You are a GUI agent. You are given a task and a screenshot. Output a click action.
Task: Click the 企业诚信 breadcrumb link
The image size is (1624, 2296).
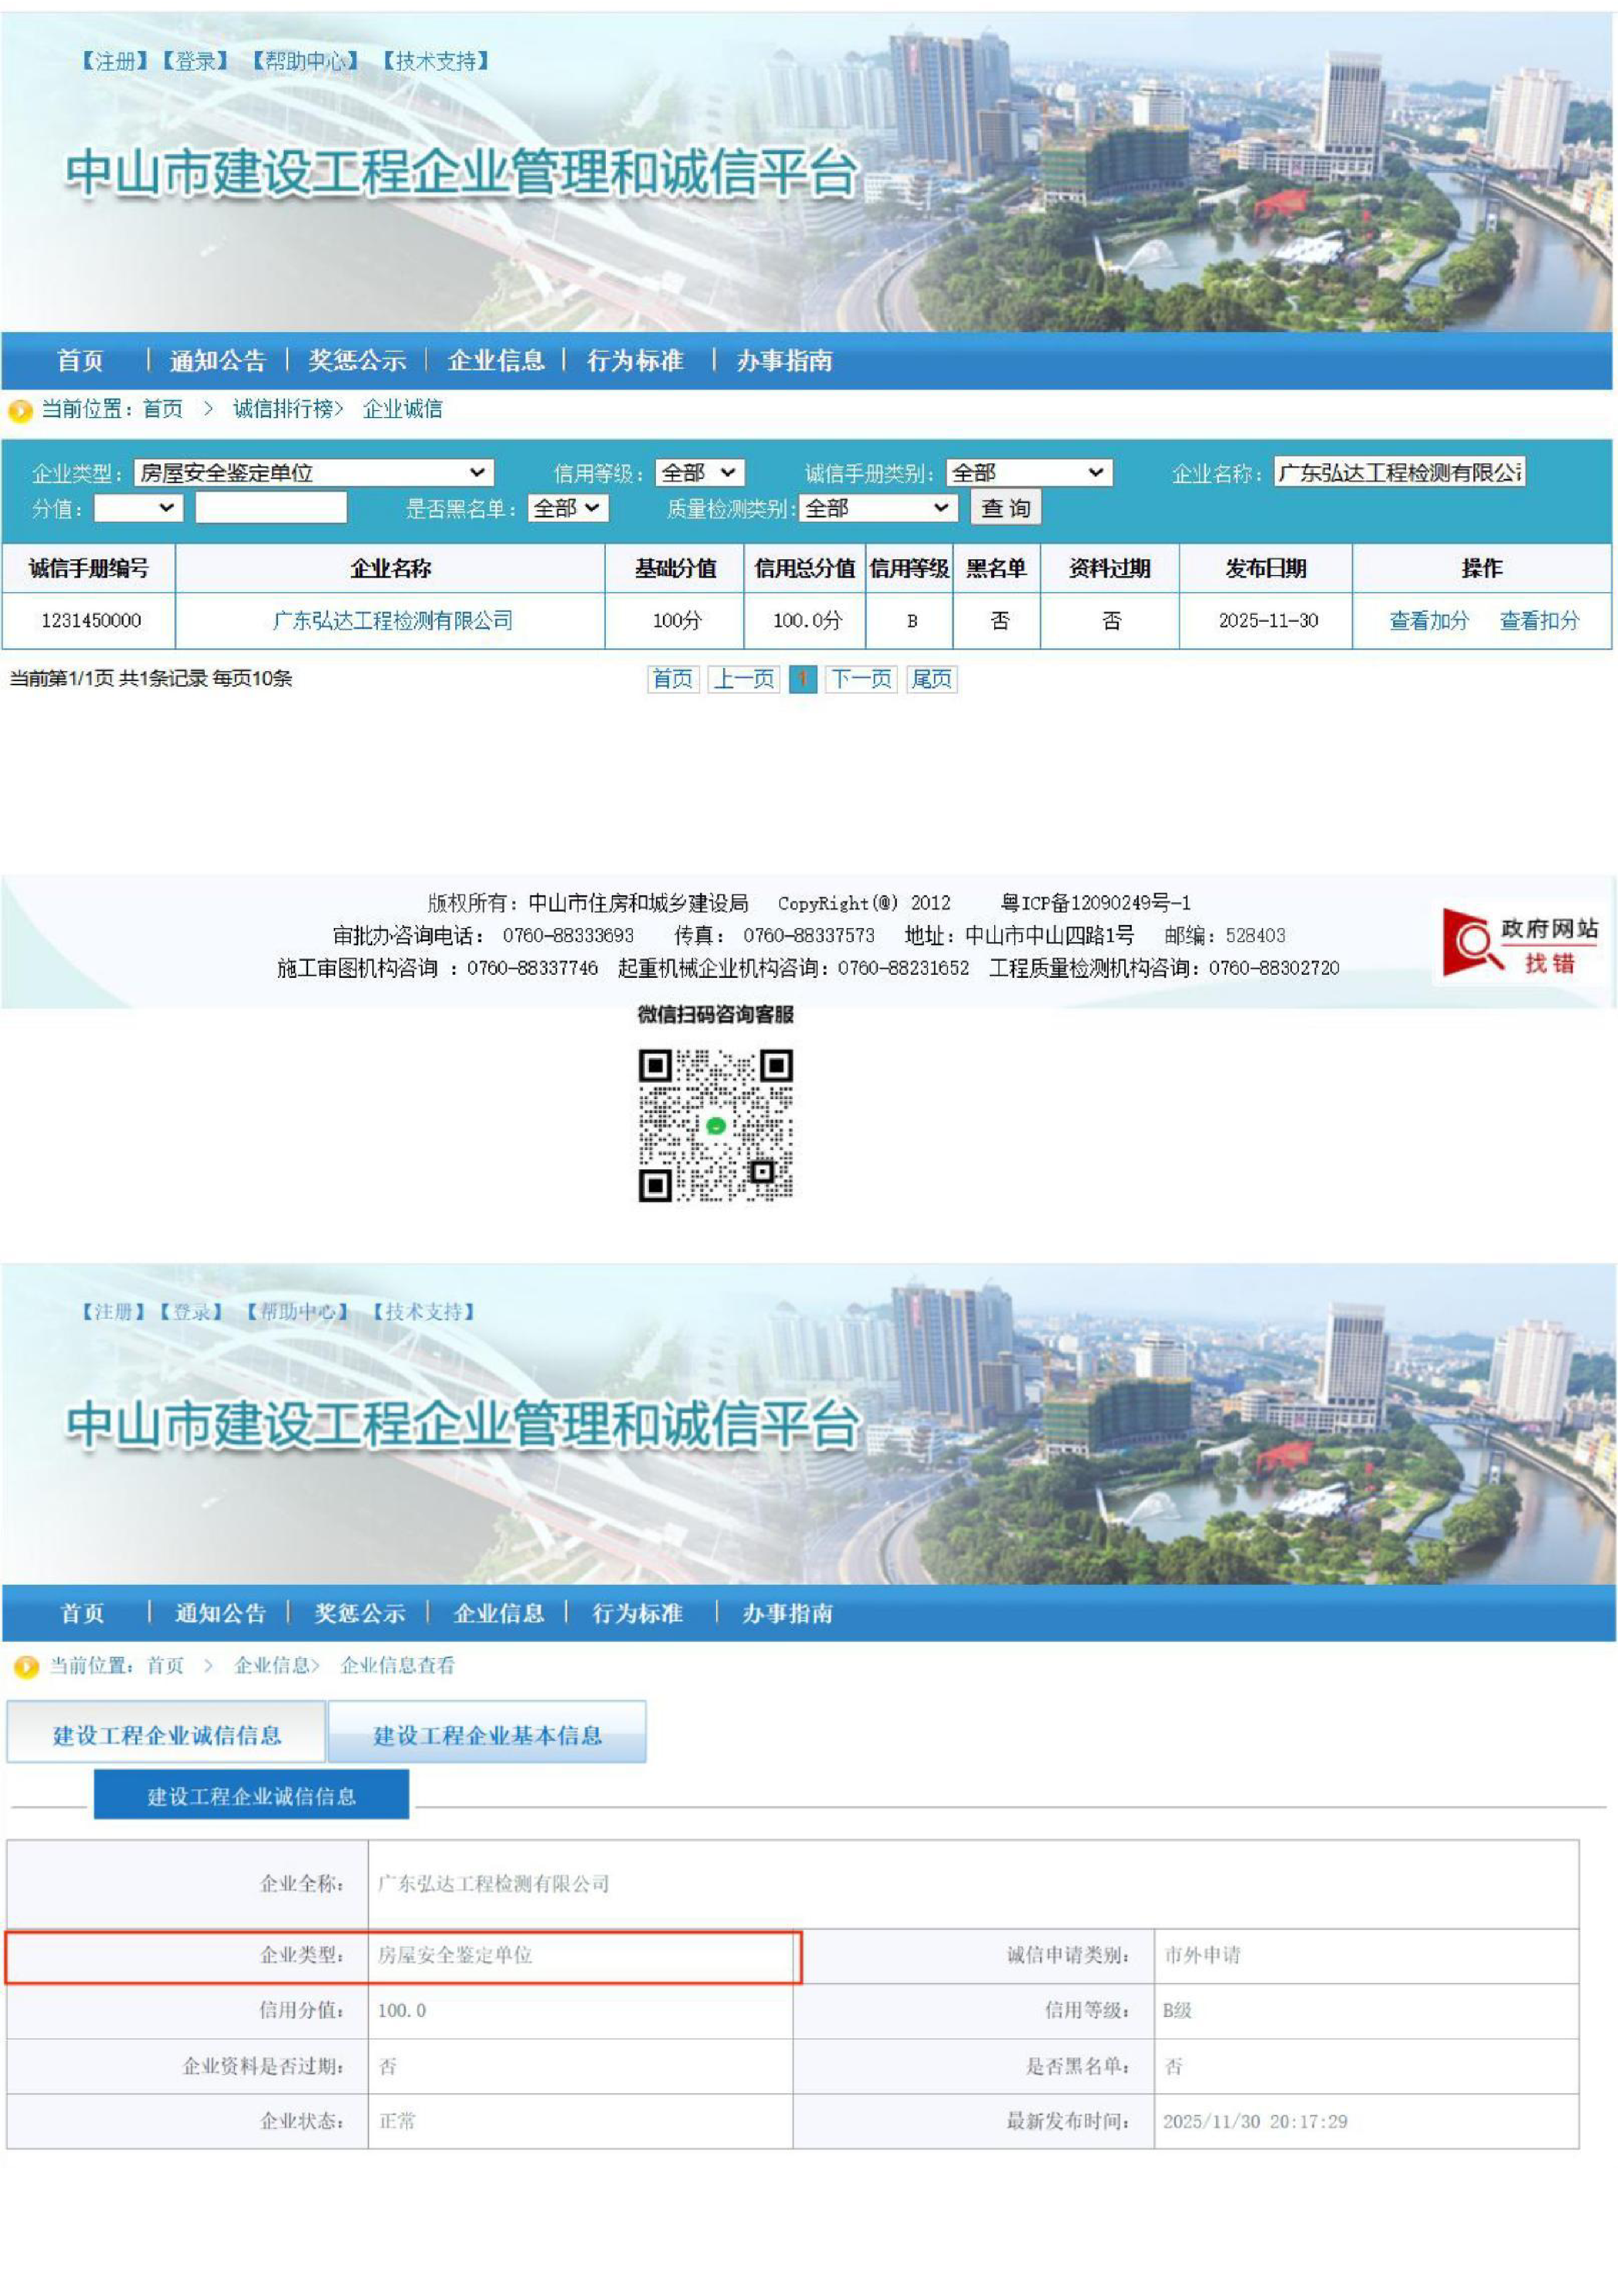(403, 409)
